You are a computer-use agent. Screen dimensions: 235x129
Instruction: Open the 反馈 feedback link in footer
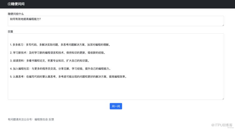51,119
